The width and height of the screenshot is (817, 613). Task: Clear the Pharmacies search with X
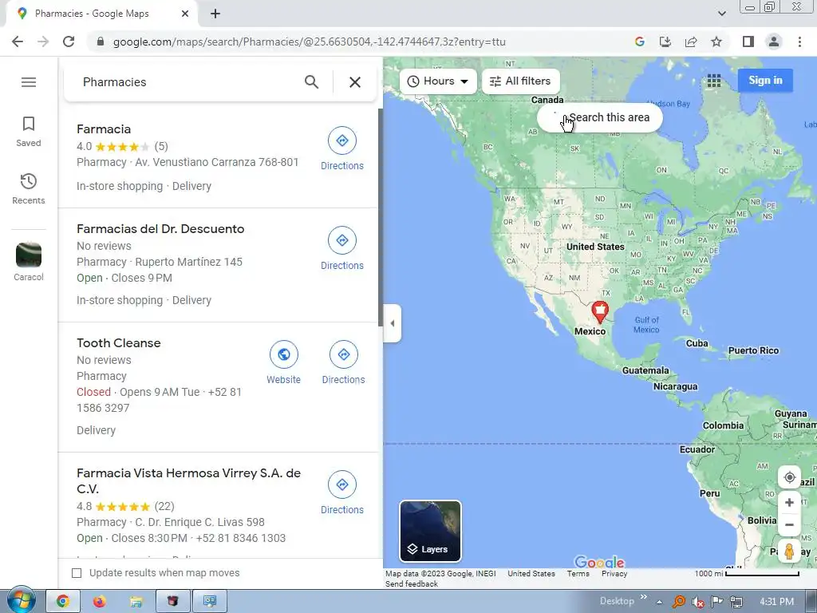355,82
